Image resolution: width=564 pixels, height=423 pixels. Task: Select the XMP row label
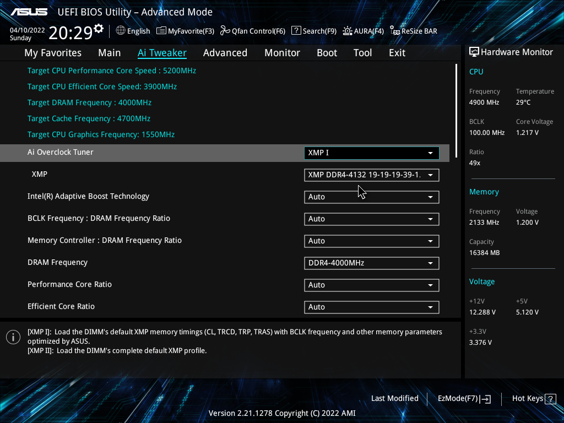pyautogui.click(x=40, y=174)
